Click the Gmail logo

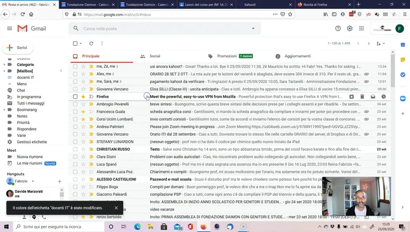coord(32,29)
